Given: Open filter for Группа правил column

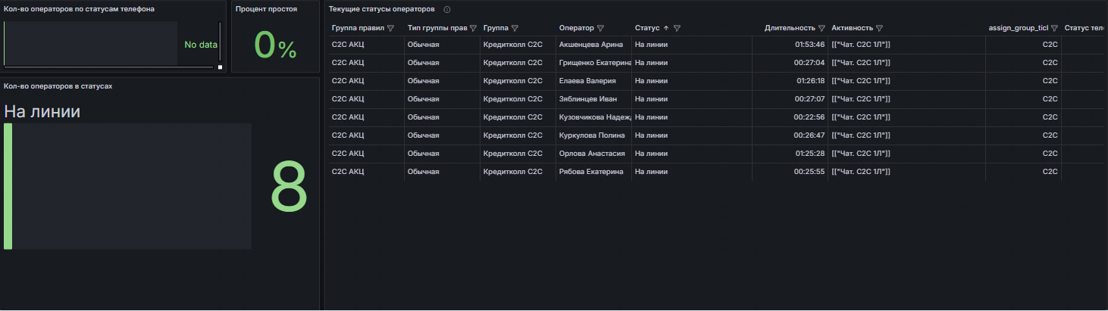Looking at the screenshot, I should tap(391, 28).
